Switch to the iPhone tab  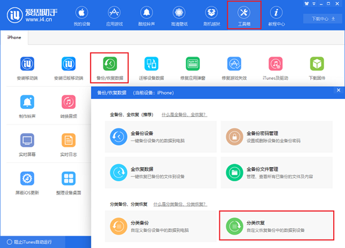[x=14, y=38]
